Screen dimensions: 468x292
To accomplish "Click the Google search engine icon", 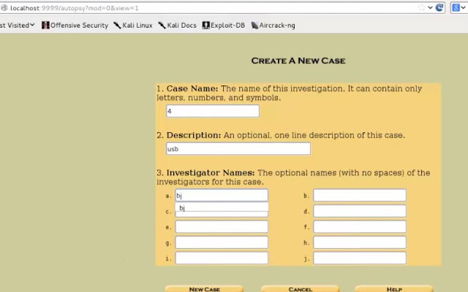I will pyautogui.click(x=456, y=7).
